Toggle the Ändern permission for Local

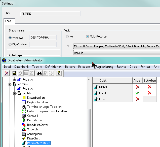(137, 93)
